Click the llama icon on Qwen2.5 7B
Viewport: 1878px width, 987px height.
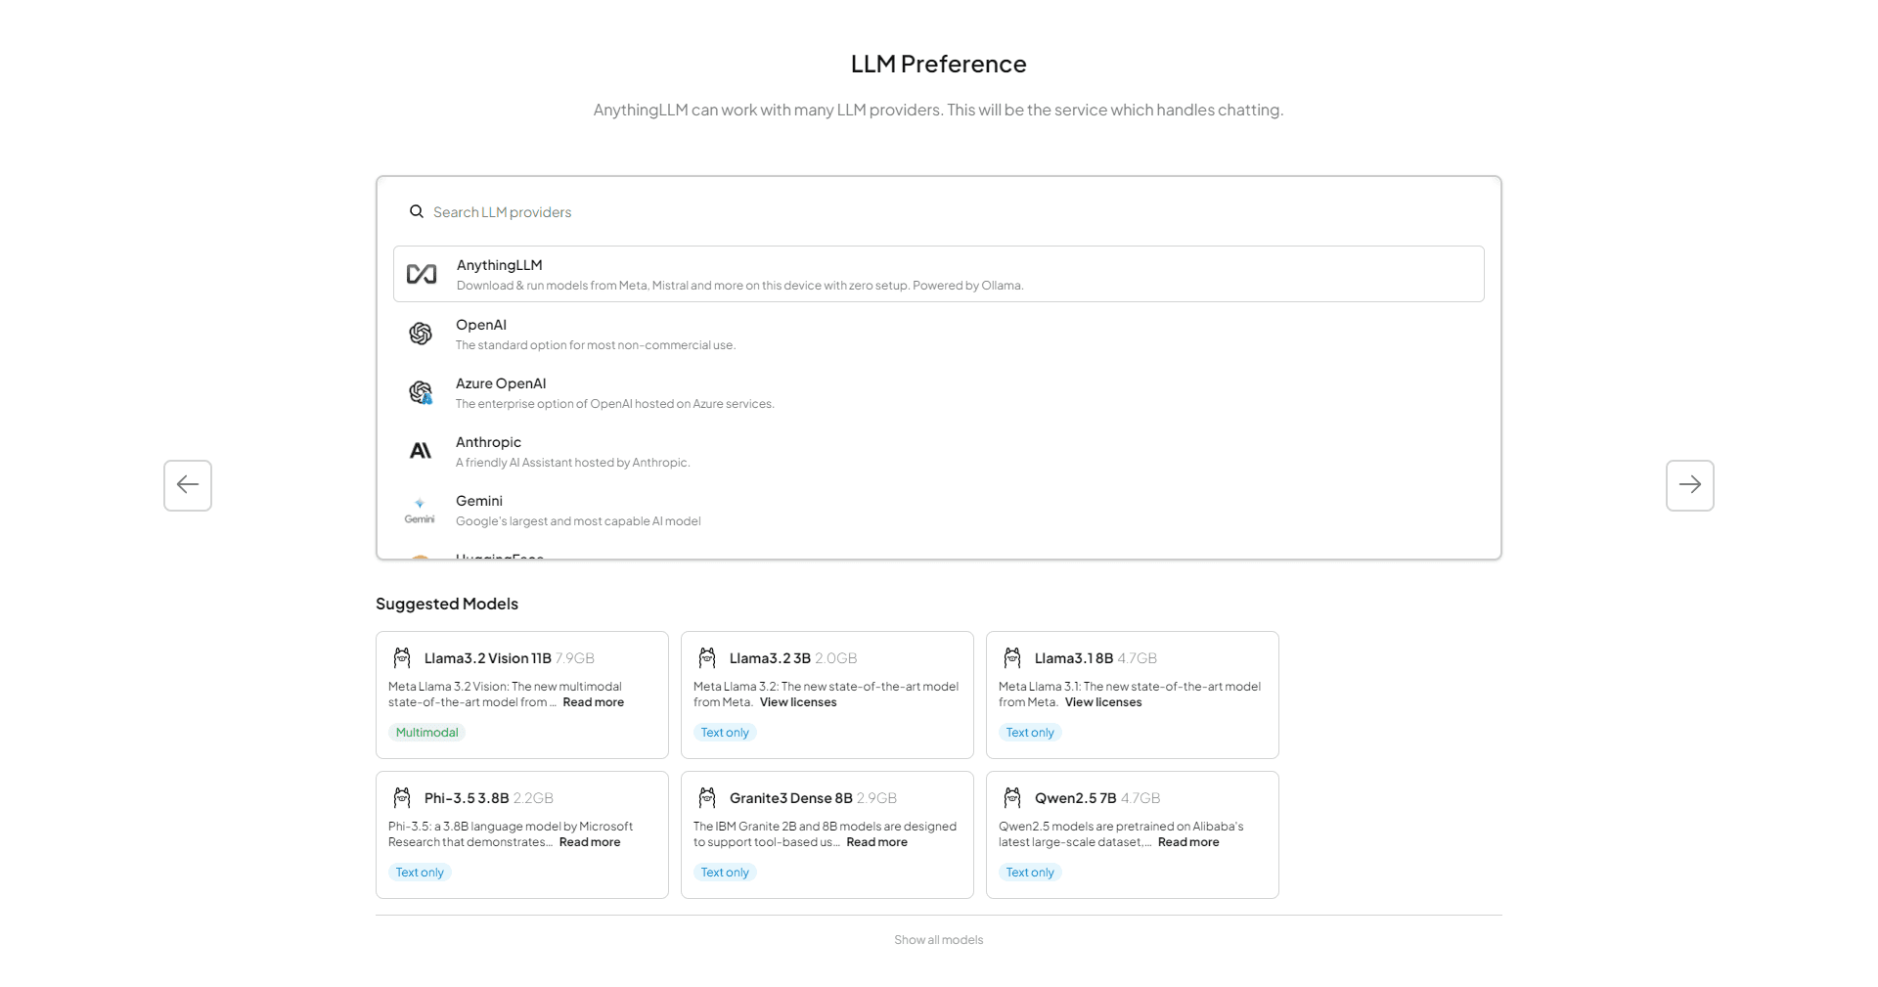click(1012, 797)
